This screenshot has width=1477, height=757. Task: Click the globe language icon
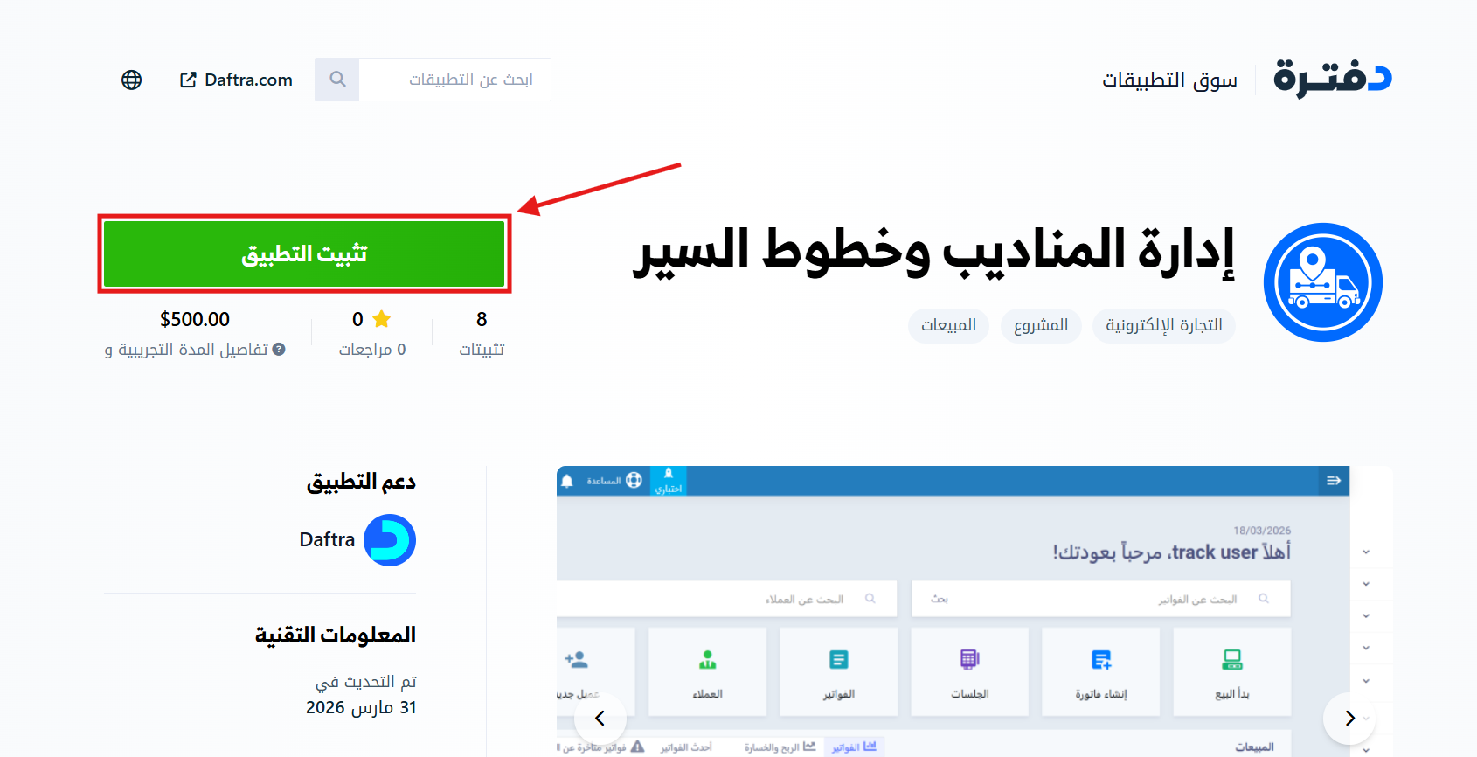pyautogui.click(x=131, y=80)
